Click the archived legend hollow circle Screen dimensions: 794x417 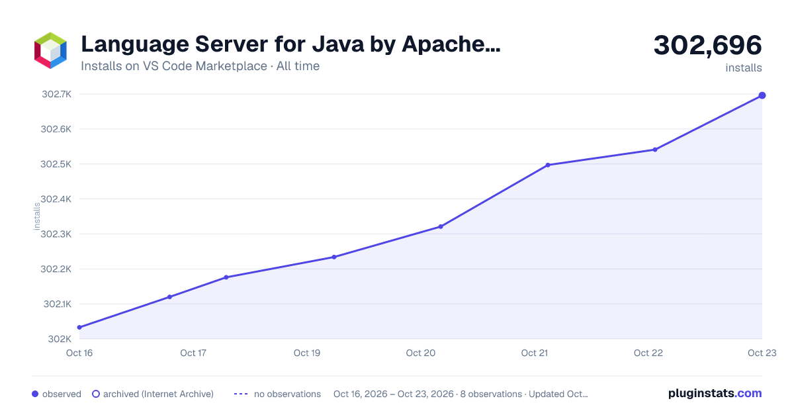[x=95, y=394]
